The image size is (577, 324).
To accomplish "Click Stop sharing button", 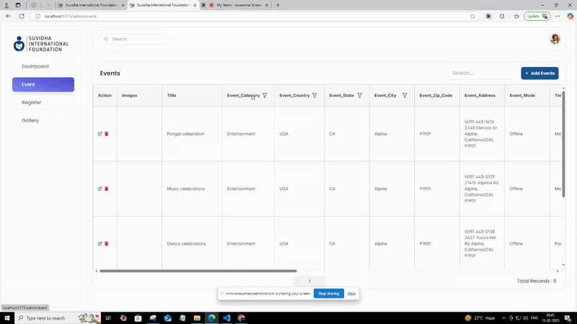I will pos(328,293).
